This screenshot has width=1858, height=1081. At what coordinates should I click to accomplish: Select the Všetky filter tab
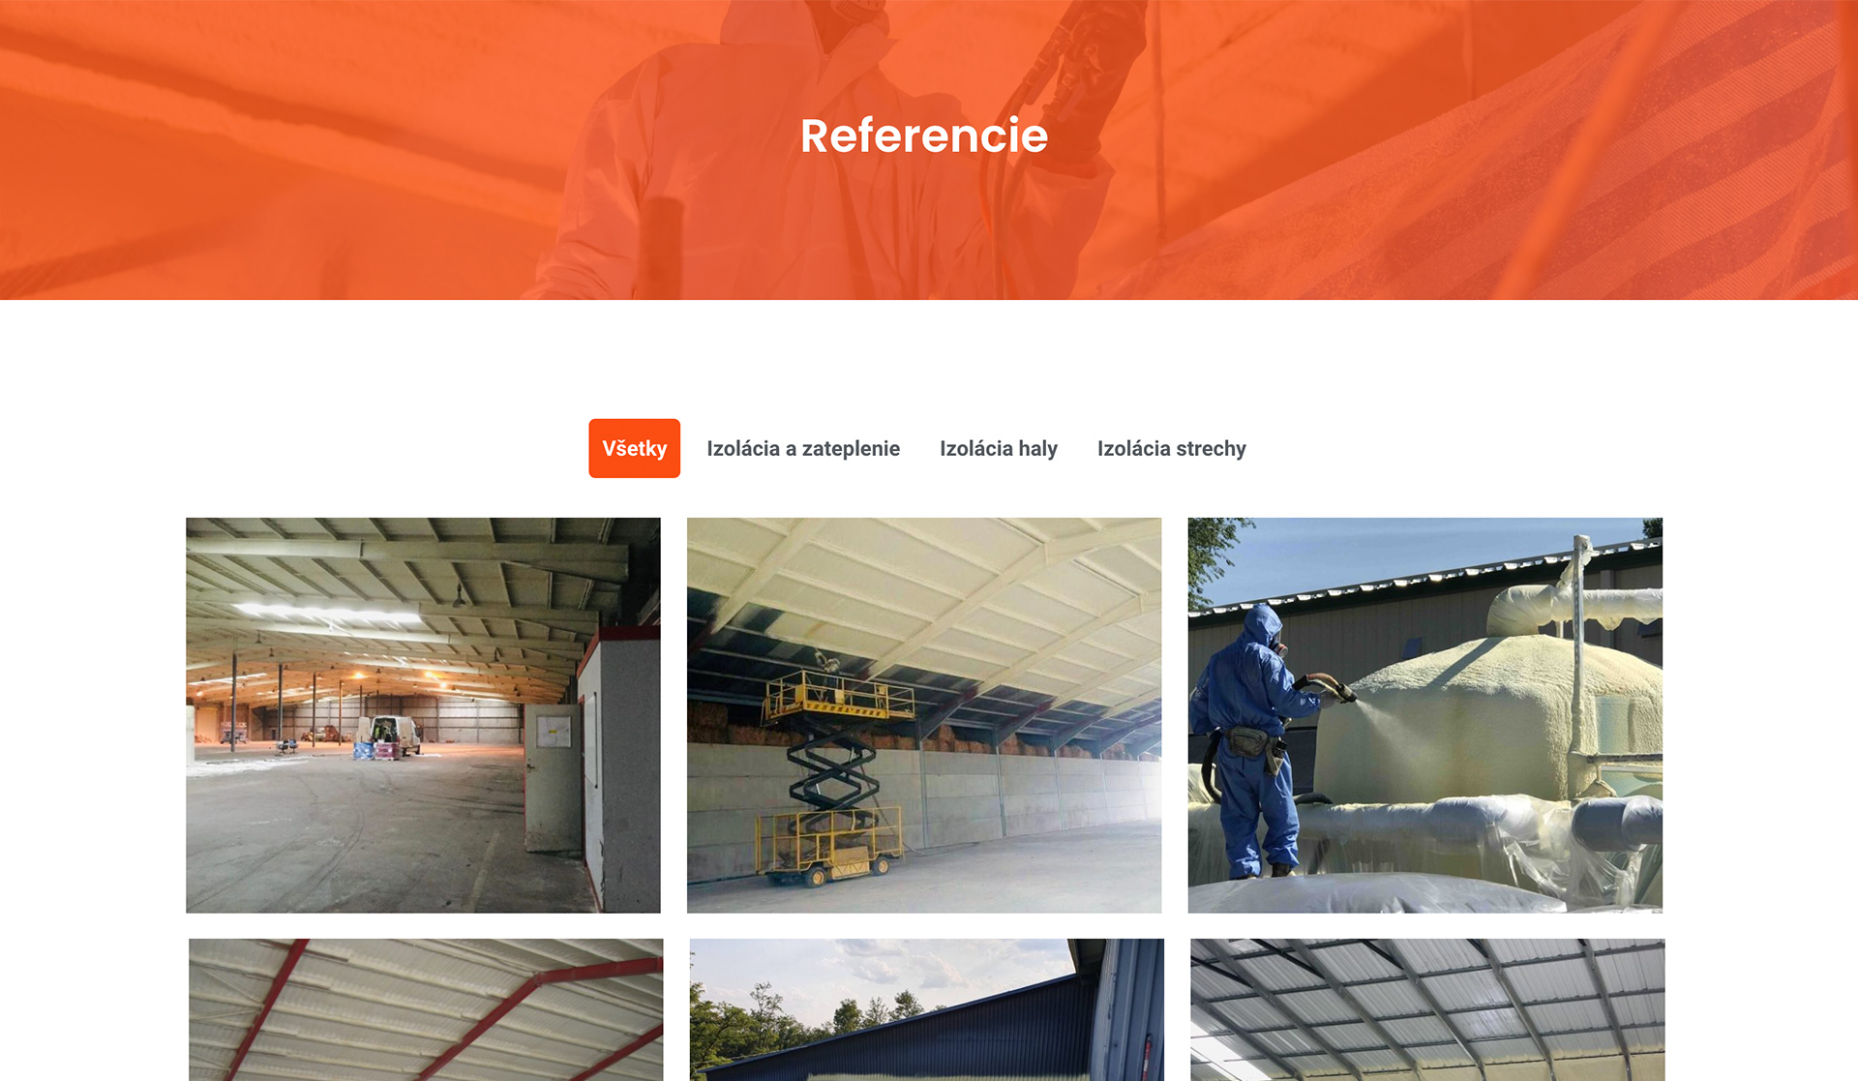point(634,448)
